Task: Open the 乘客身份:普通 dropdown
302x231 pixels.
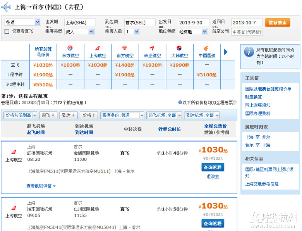Action: (x=122, y=115)
